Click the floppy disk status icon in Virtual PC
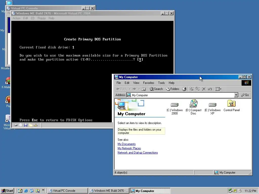This screenshot has height=194, width=259. pos(26,125)
